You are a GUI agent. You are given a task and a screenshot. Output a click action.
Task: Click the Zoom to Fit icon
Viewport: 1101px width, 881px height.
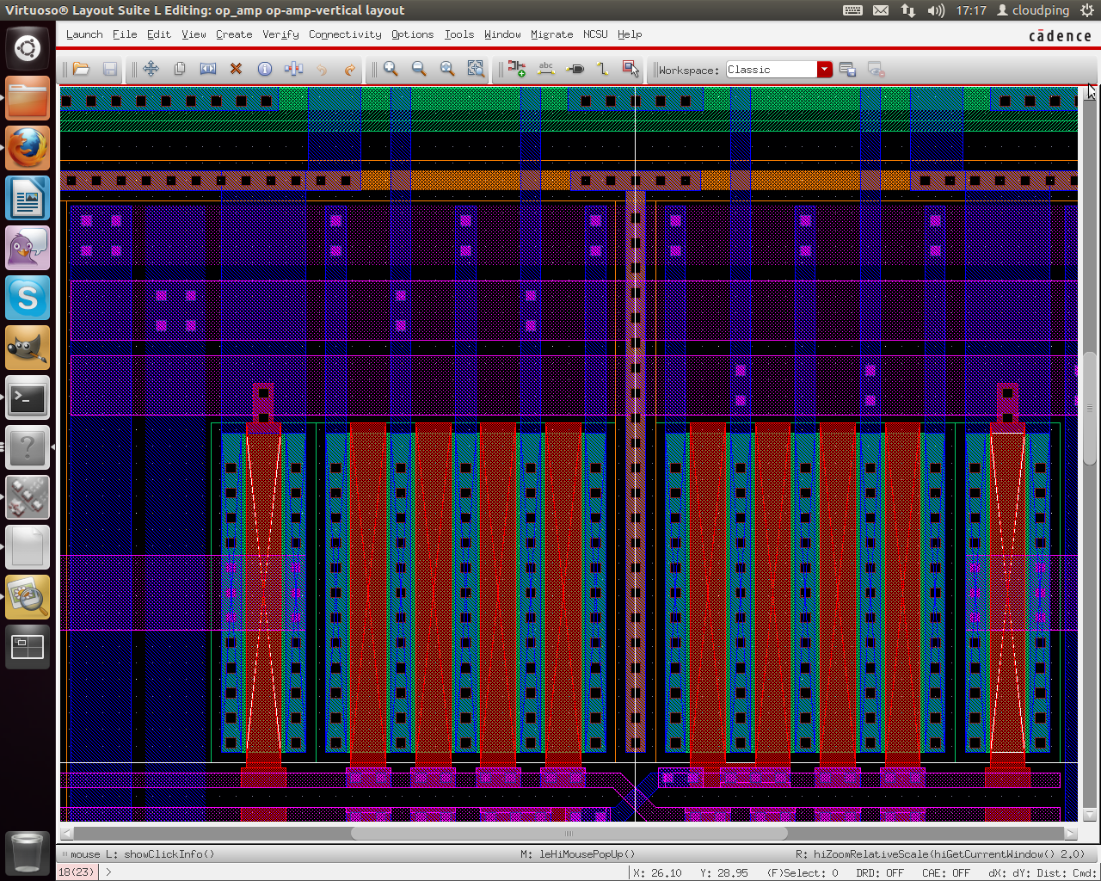[447, 69]
